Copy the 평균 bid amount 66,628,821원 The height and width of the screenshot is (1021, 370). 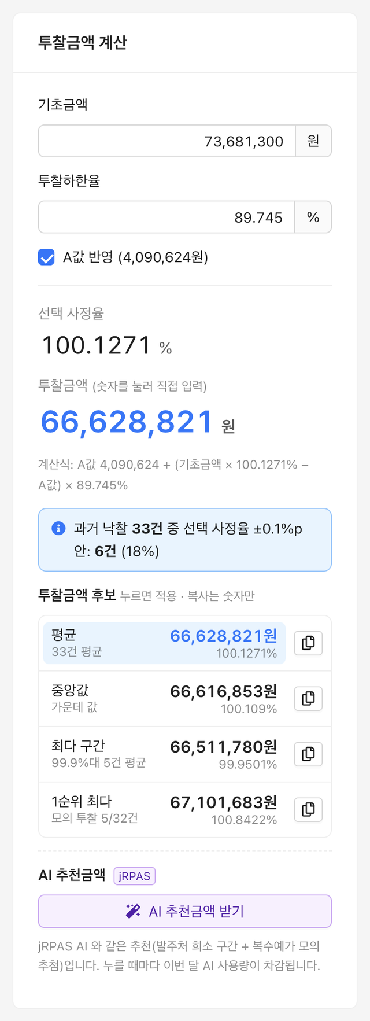coord(308,643)
